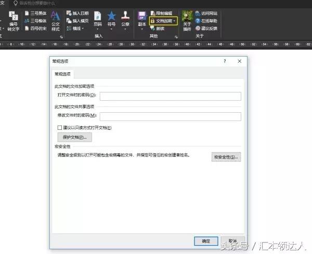This screenshot has height=254, width=312.
Task: Click 宏安全性(S)... button
Action: (x=226, y=157)
